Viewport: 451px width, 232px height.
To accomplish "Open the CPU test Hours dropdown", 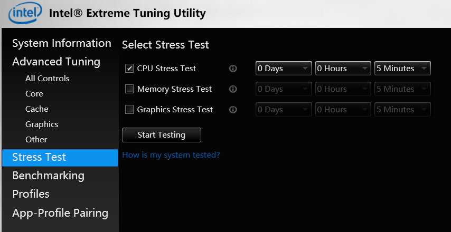I will tap(343, 69).
